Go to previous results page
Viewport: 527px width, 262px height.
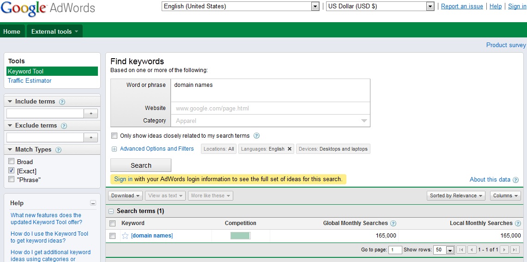pos(472,250)
